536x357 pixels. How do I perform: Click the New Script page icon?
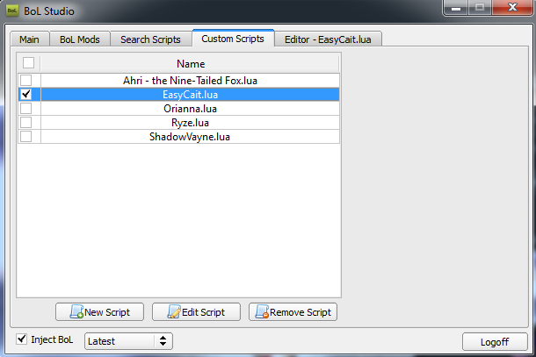[x=76, y=311]
